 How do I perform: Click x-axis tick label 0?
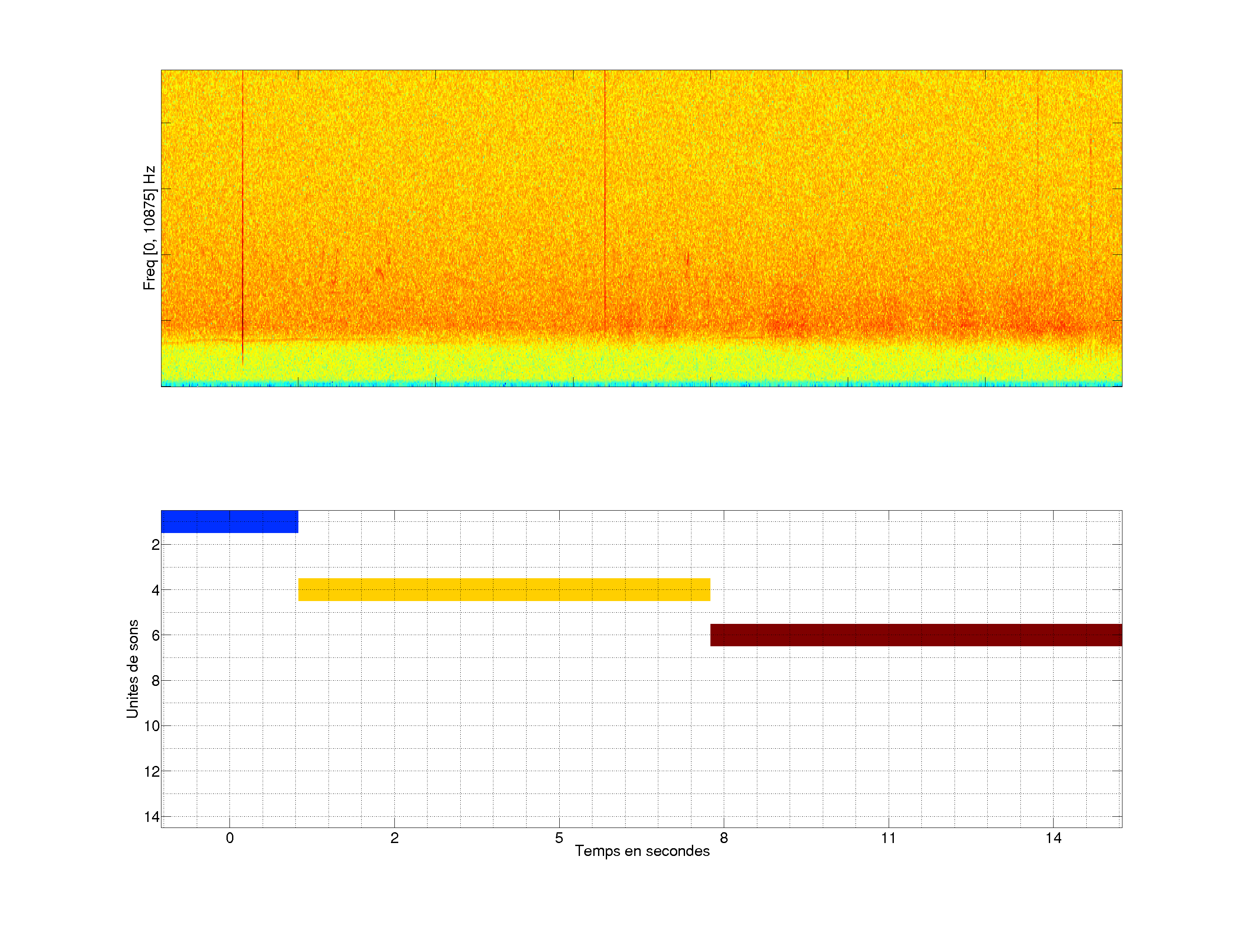(x=229, y=838)
